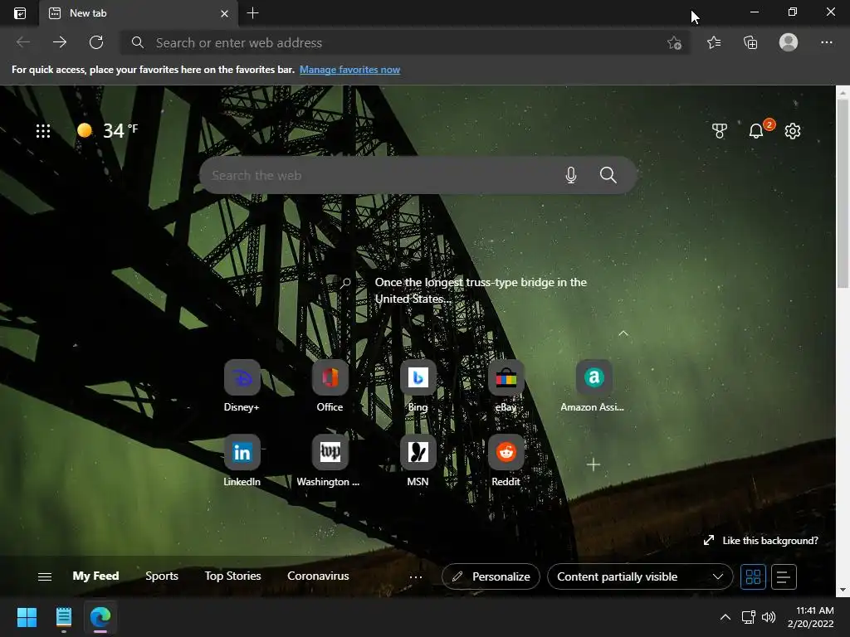The image size is (850, 637).
Task: Open the weather 34 °F widget
Action: pos(107,130)
